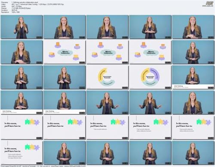Select the complete circular diagram thumbnail with purple segment
Image resolution: width=215 pixels, height=167 pixels.
pos(150,77)
